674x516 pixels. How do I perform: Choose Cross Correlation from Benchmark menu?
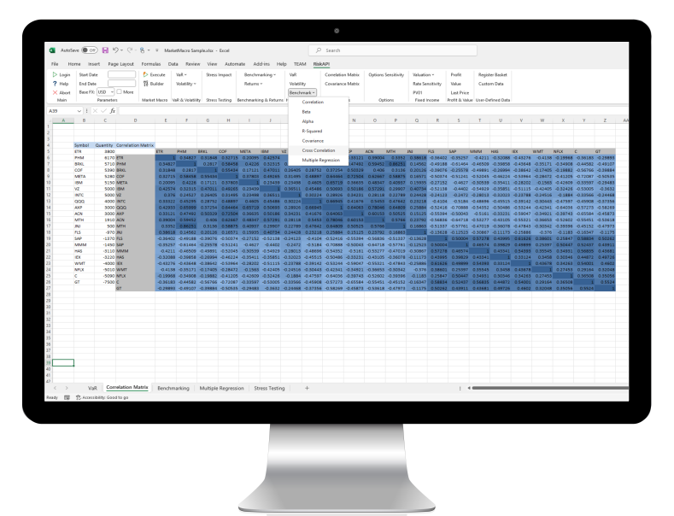tap(318, 150)
